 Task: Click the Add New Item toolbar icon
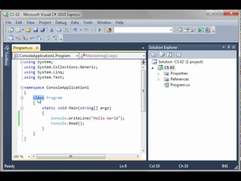pyautogui.click(x=18, y=30)
